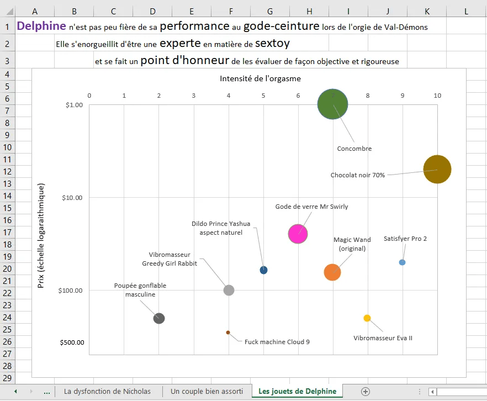487x401 pixels.
Task: Select column D header
Action: click(x=152, y=11)
